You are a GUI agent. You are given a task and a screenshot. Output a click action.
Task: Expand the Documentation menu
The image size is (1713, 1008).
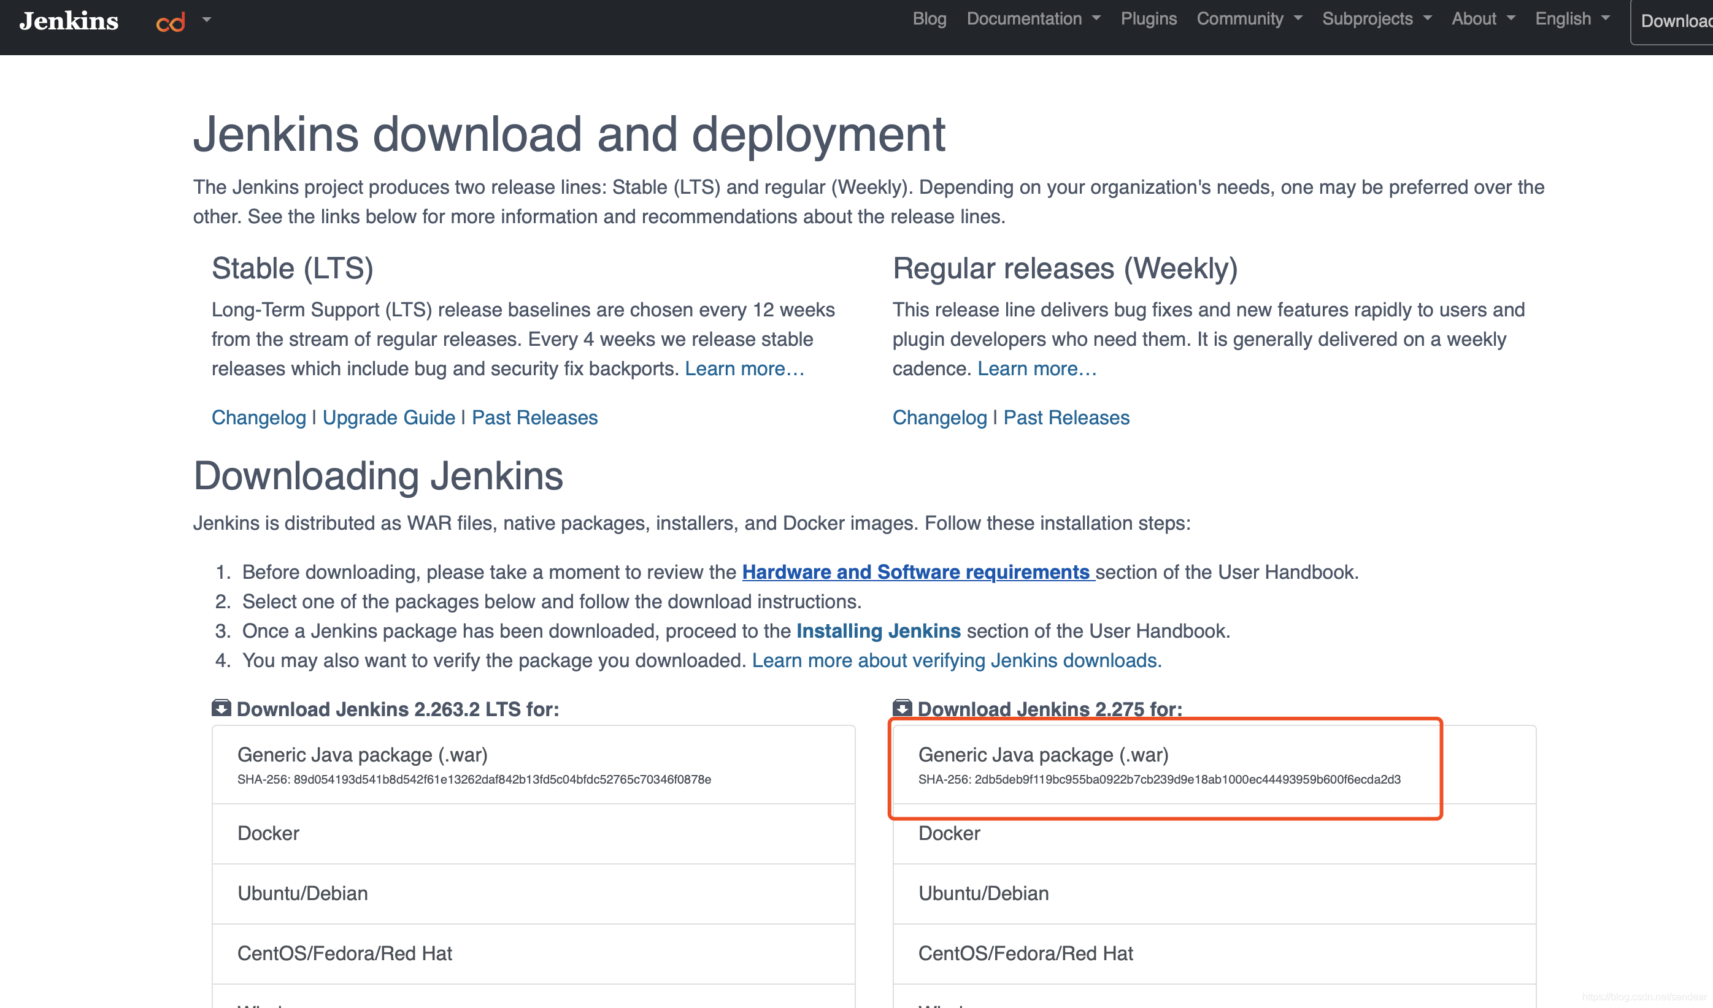[1033, 19]
